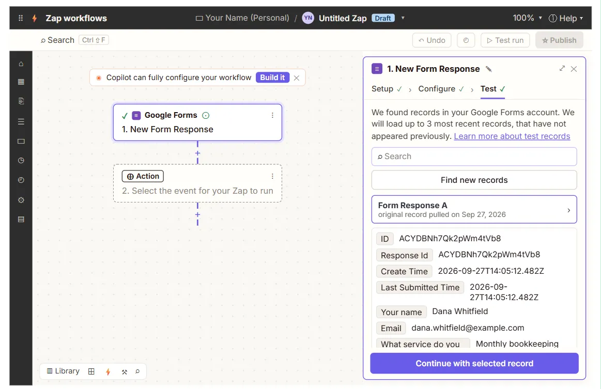Image resolution: width=601 pixels, height=389 pixels.
Task: Click the Create Time field label
Action: pos(404,271)
